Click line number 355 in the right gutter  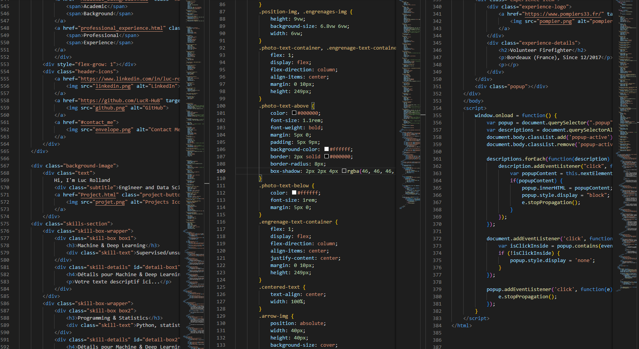click(x=437, y=116)
